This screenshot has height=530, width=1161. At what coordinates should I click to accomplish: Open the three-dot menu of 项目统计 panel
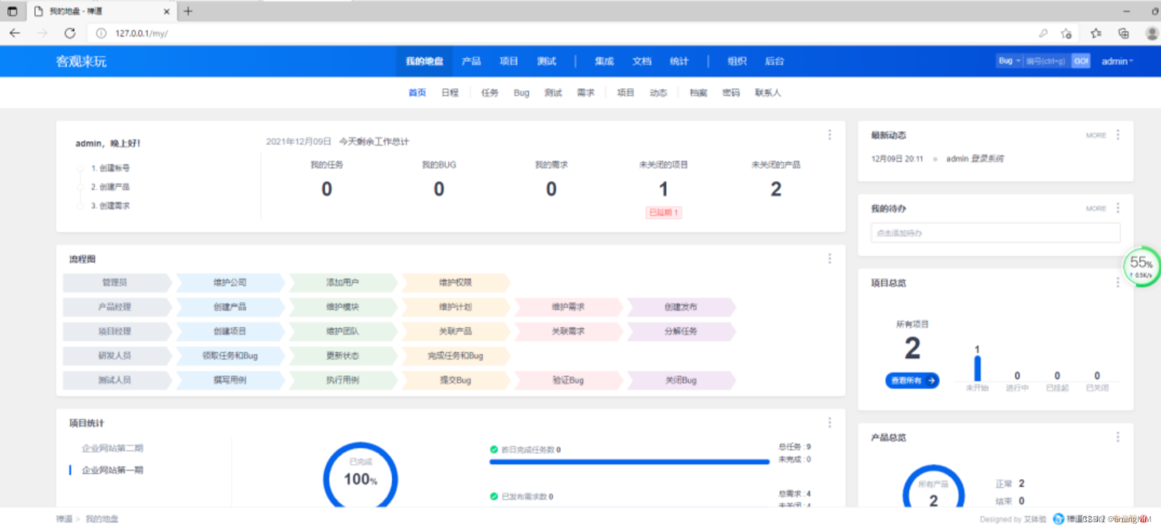(x=830, y=422)
